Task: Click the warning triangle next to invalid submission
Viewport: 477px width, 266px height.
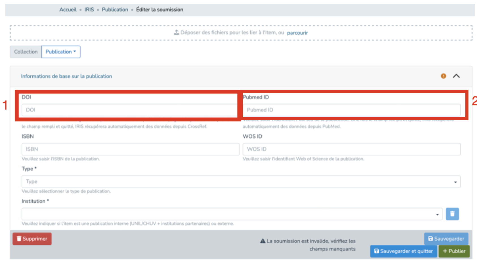Action: click(x=263, y=241)
